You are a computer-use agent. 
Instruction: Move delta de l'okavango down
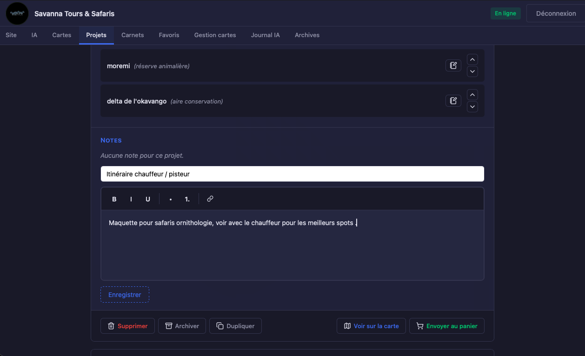click(472, 107)
